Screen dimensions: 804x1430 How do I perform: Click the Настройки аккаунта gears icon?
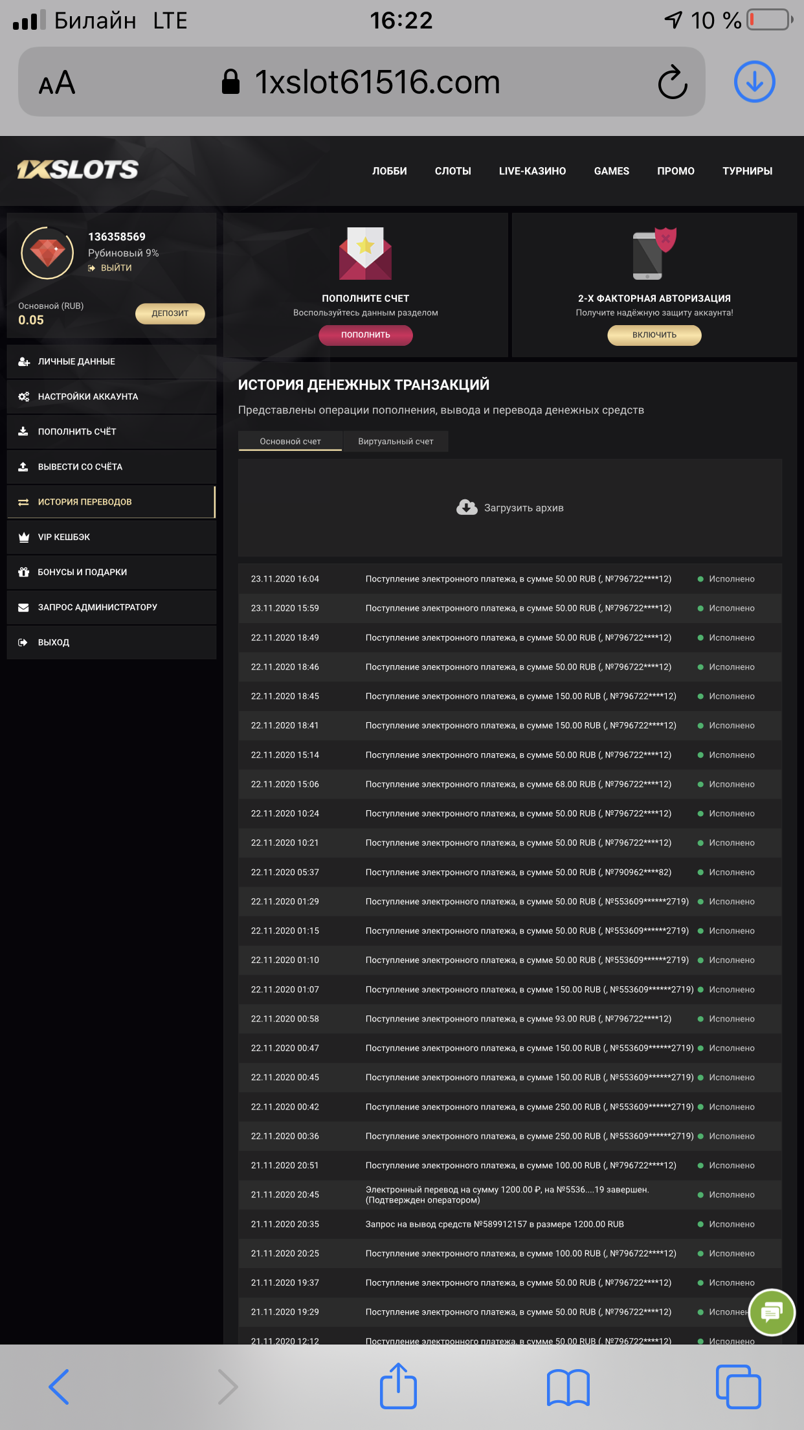click(x=24, y=396)
